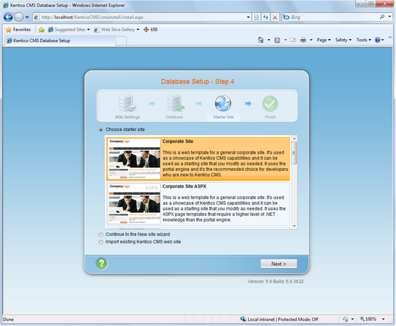Open the recent pages dropdown arrow
The width and height of the screenshot is (396, 326).
click(x=27, y=17)
